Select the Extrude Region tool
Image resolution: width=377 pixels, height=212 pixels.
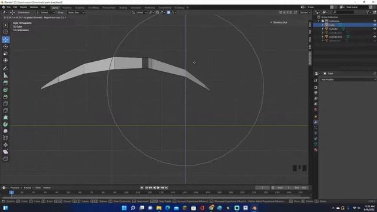point(5,83)
